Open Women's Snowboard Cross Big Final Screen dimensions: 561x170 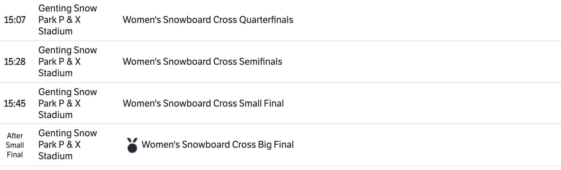pyautogui.click(x=217, y=145)
